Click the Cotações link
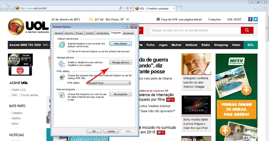This screenshot has height=141, width=269. coord(214,19)
